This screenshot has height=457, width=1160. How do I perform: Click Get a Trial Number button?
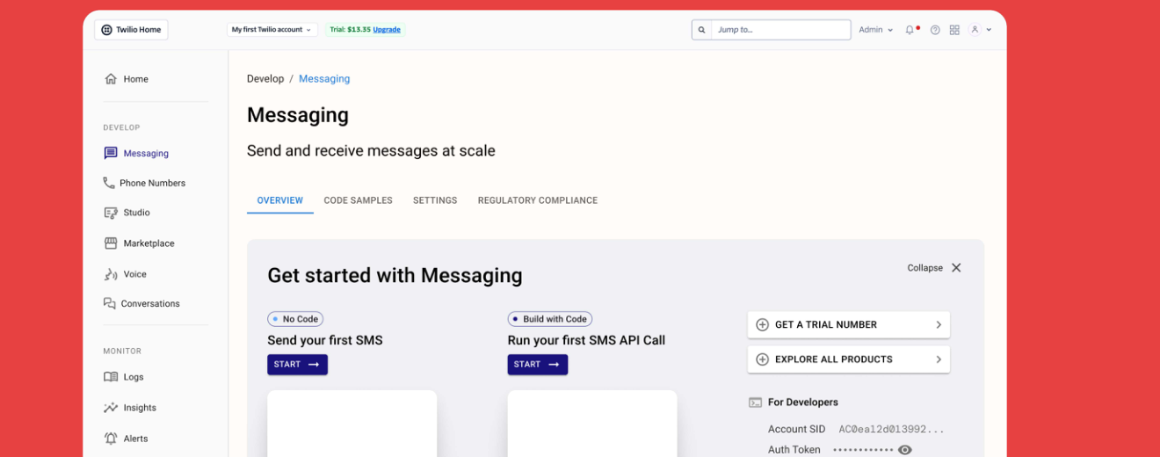point(849,325)
